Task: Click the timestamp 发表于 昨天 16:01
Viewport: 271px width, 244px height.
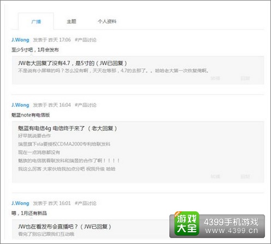Action: click(x=52, y=203)
